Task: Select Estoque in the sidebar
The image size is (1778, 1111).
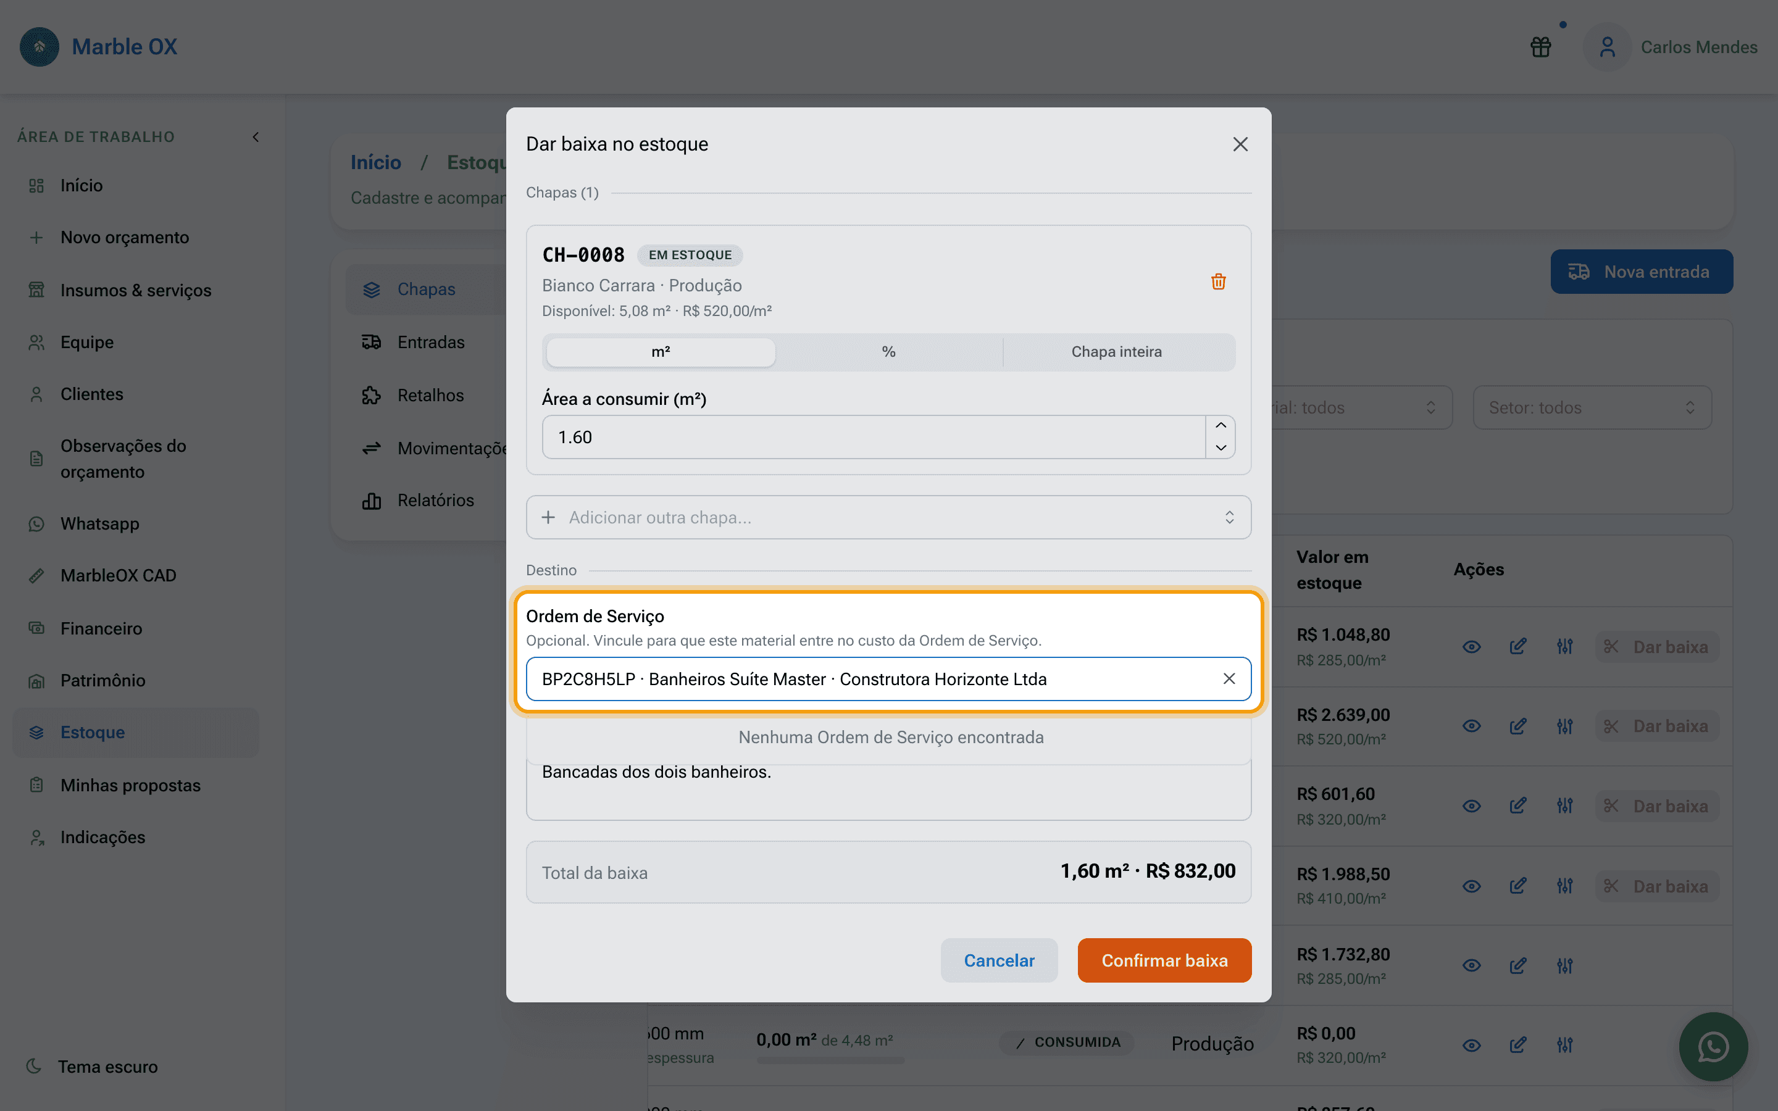Action: click(136, 733)
